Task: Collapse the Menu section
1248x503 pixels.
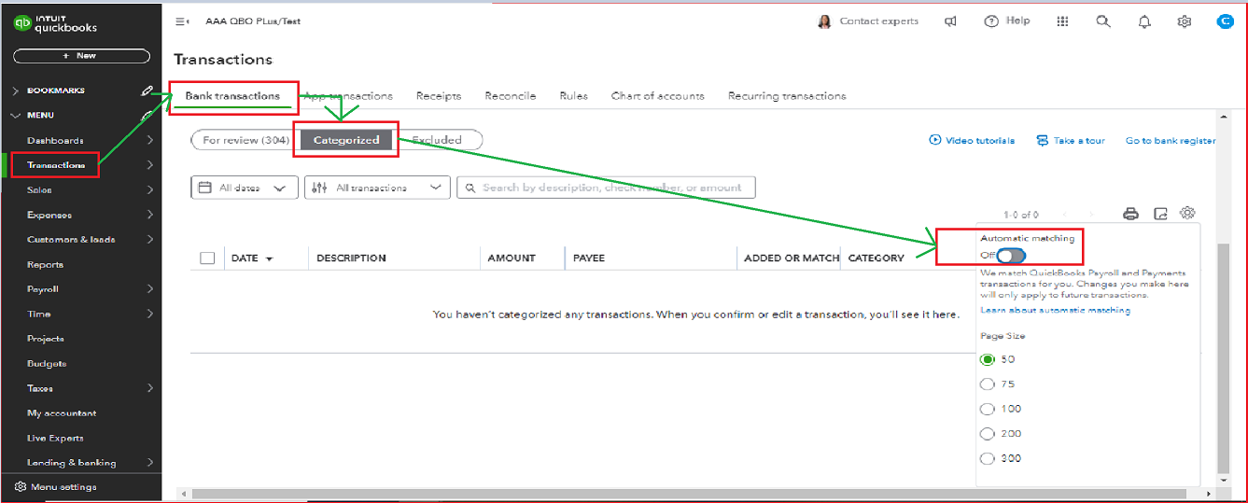Action: tap(15, 116)
